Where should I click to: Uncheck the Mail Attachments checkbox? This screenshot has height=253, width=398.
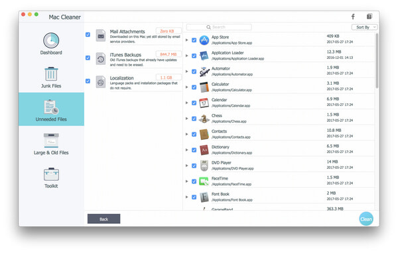[x=88, y=34]
